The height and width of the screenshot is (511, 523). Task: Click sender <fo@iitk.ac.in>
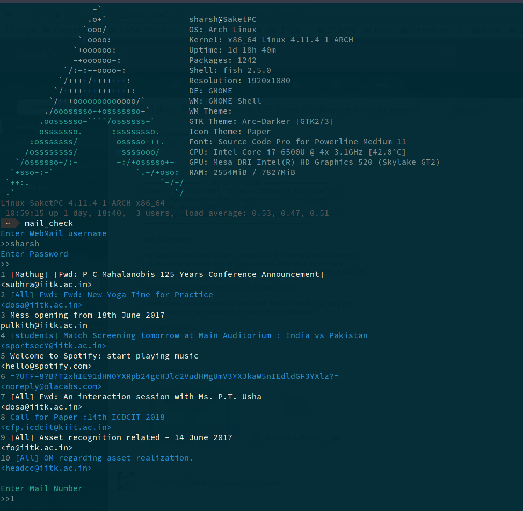[37, 448]
